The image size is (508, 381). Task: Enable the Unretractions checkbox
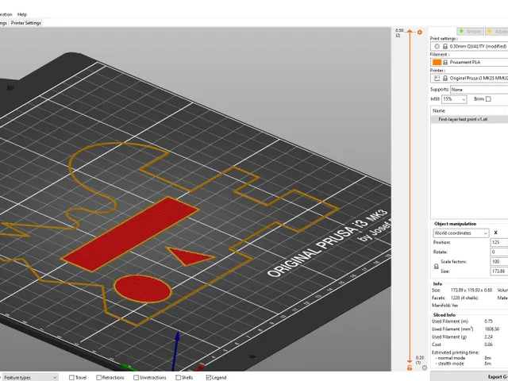tap(136, 378)
